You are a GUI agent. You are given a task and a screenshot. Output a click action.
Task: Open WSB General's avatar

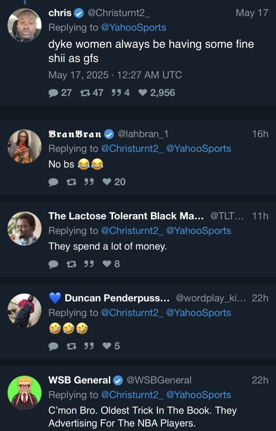[x=25, y=392]
